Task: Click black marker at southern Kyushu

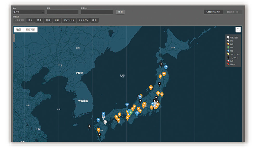Action: pos(99,135)
